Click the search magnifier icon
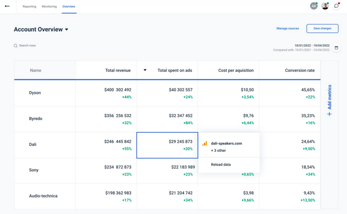 pos(16,46)
